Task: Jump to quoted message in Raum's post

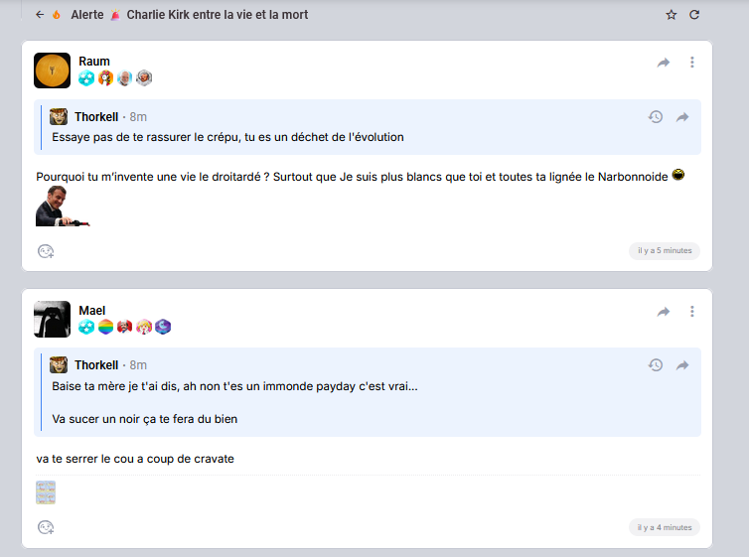Action: [682, 117]
